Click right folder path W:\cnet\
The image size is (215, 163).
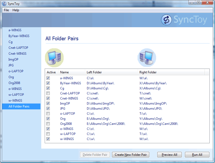(146, 98)
